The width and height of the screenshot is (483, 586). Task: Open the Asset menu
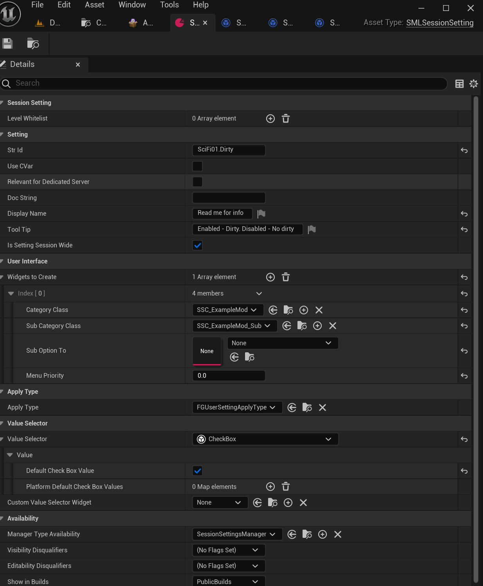(95, 5)
